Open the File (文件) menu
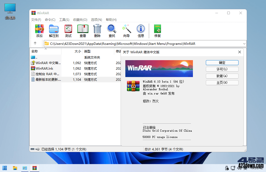 tap(36, 20)
